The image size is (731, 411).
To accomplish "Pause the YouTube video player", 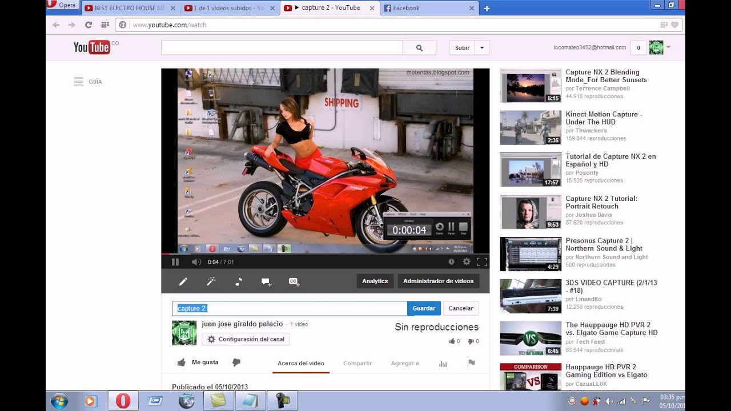I will [x=175, y=262].
